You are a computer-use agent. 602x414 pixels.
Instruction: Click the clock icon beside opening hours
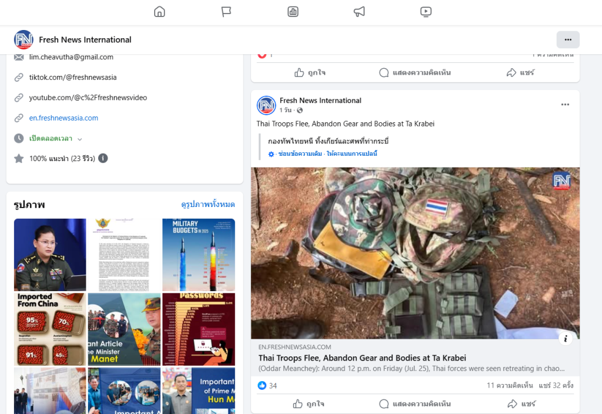click(19, 138)
